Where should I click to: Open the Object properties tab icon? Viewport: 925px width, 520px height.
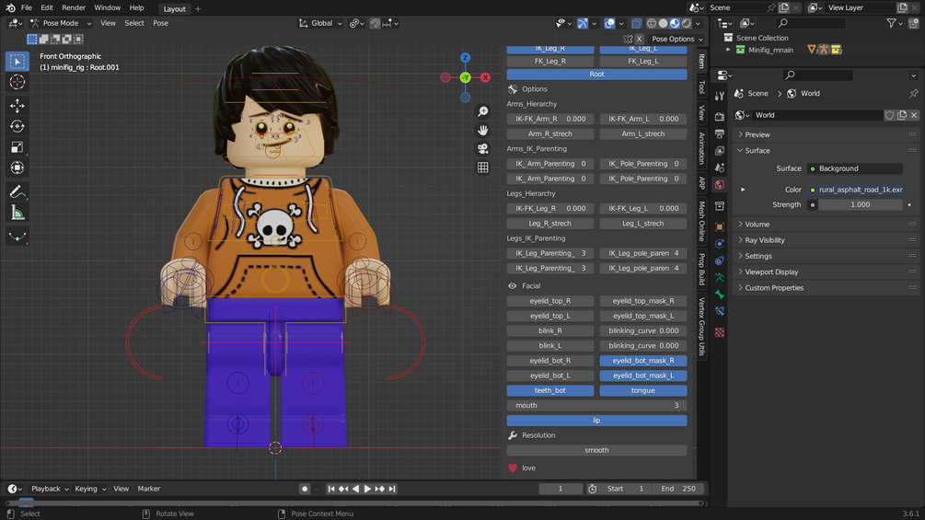pyautogui.click(x=720, y=226)
